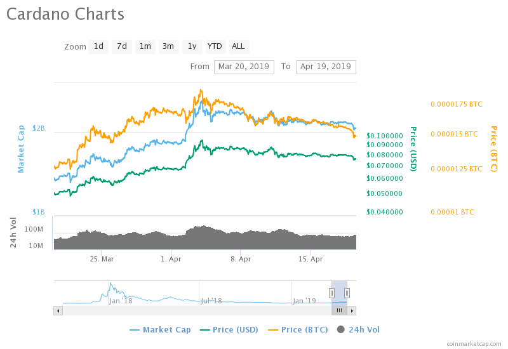Viewport: 508px width, 349px height.
Task: Click the 1. Apr date label
Action: (x=171, y=259)
